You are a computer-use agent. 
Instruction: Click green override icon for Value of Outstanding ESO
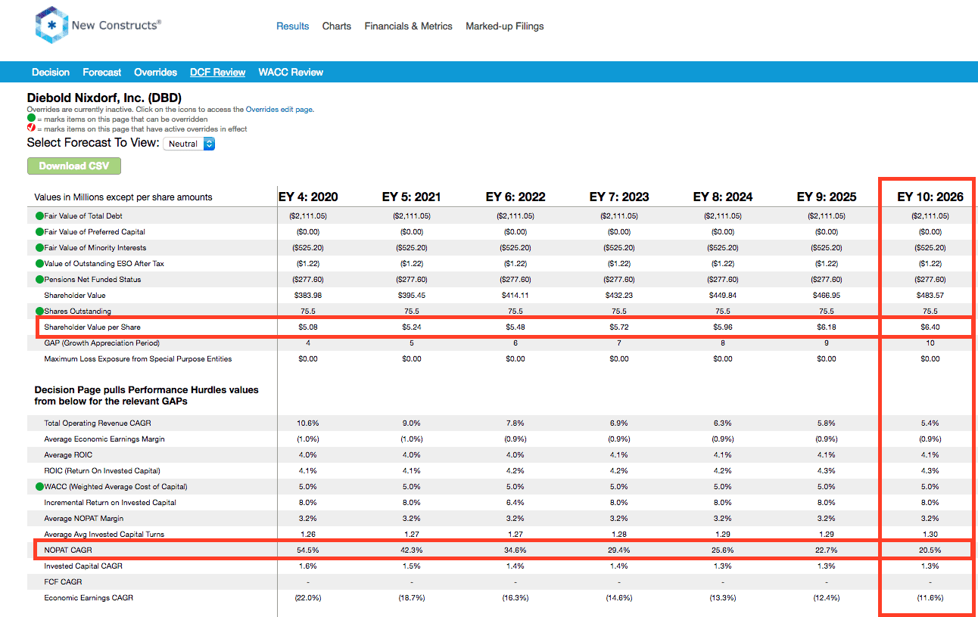tap(39, 264)
